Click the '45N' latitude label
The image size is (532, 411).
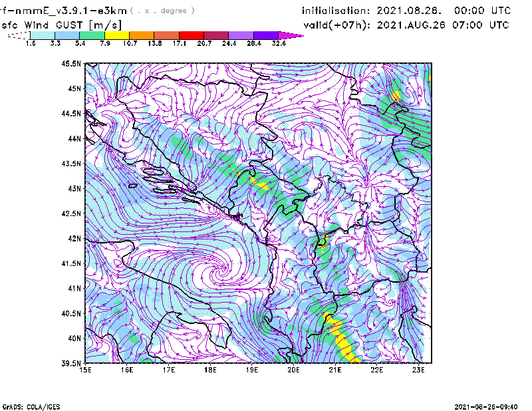click(x=74, y=88)
